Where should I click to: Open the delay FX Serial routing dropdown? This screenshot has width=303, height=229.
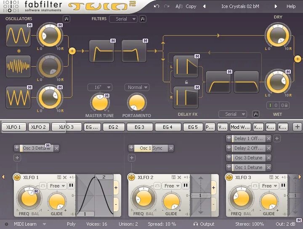tap(233, 114)
